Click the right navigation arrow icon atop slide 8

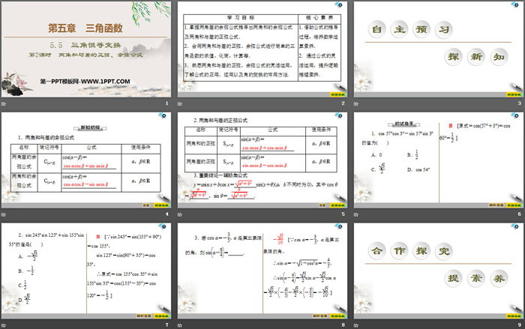340,226
